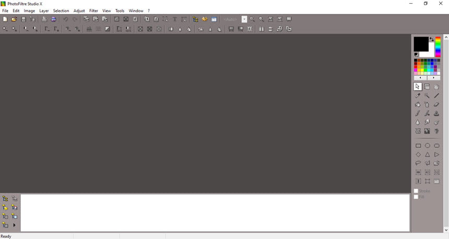Click the Undo arrow icon
The image size is (449, 239).
[x=66, y=19]
